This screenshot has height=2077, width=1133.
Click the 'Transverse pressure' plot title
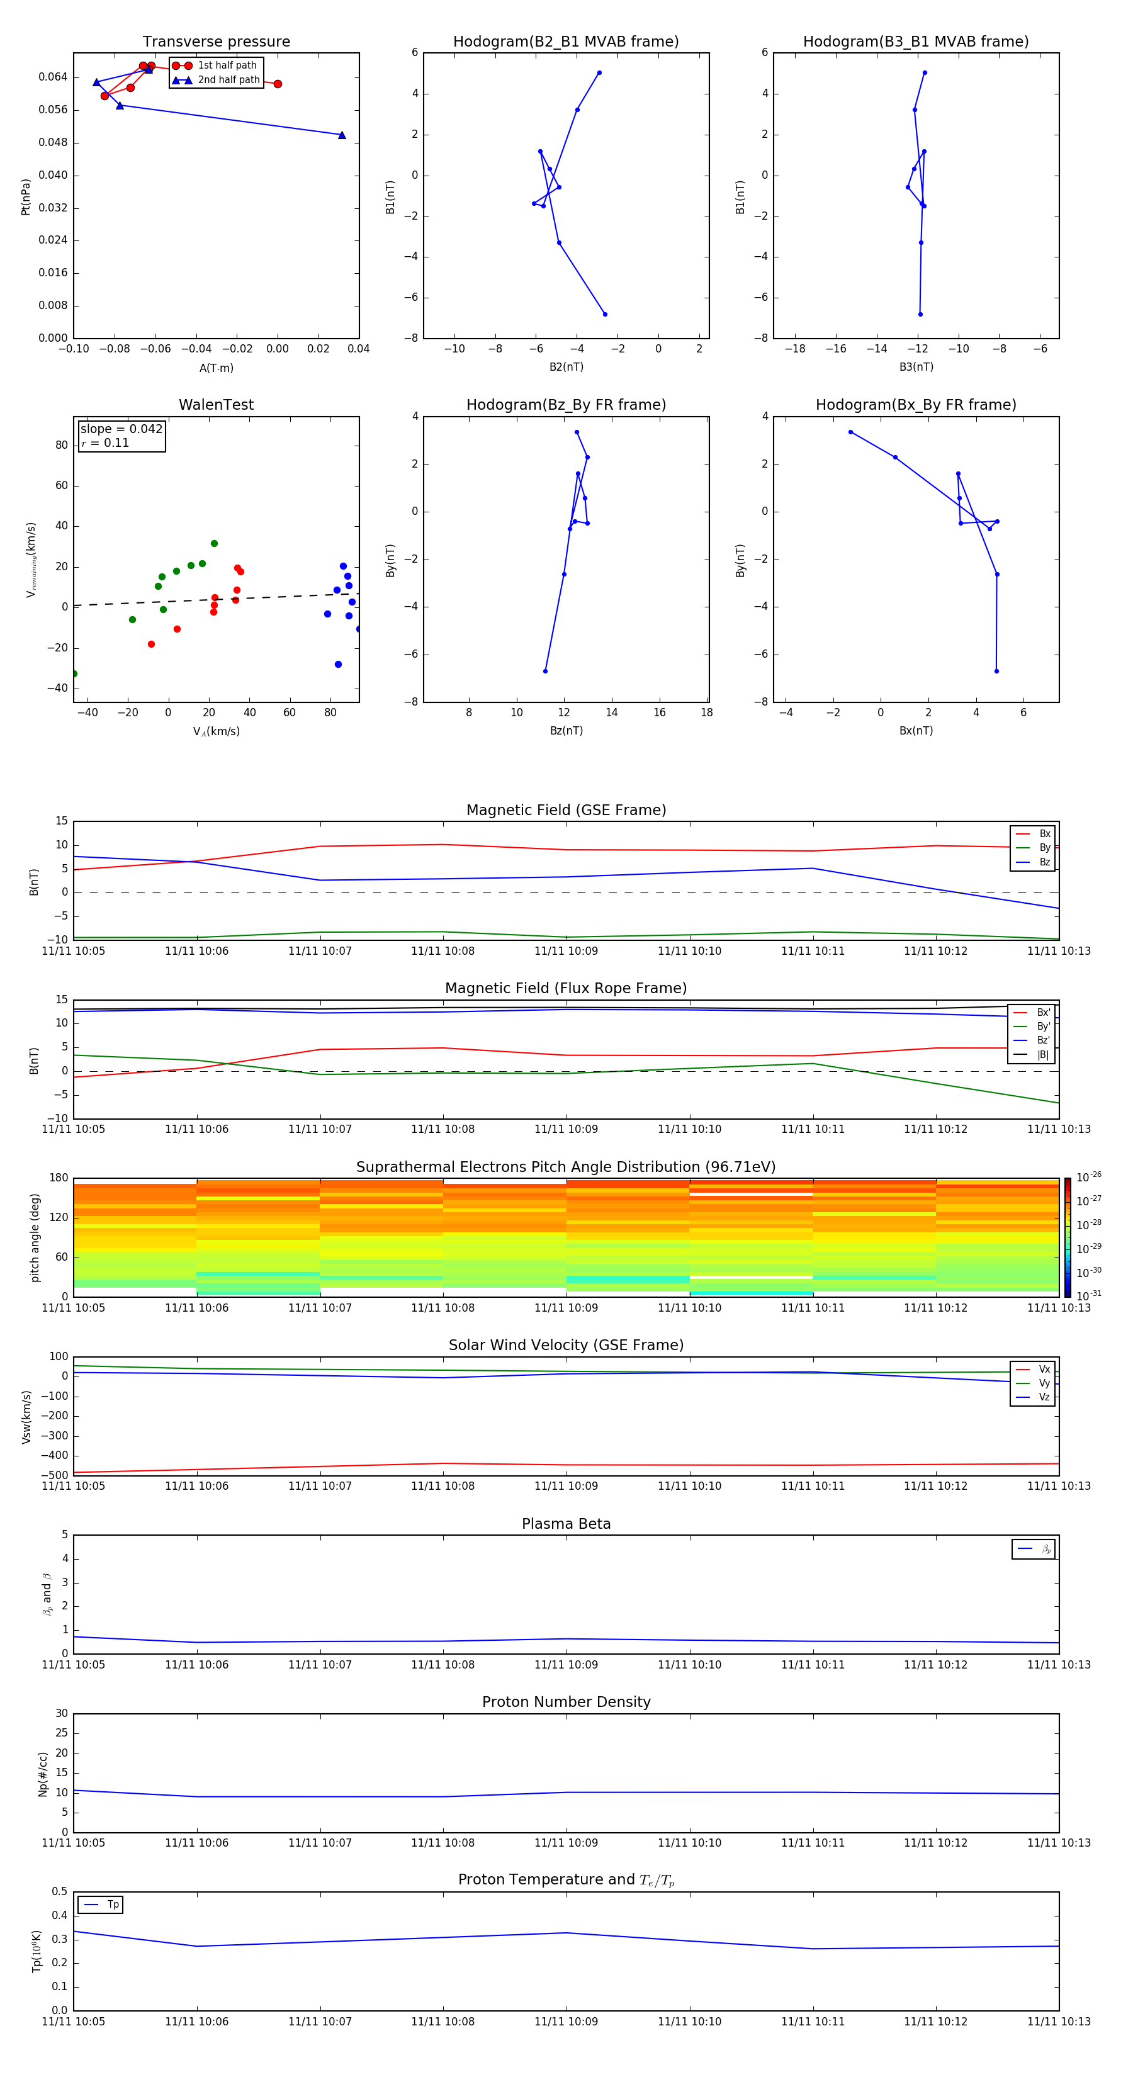coord(216,42)
